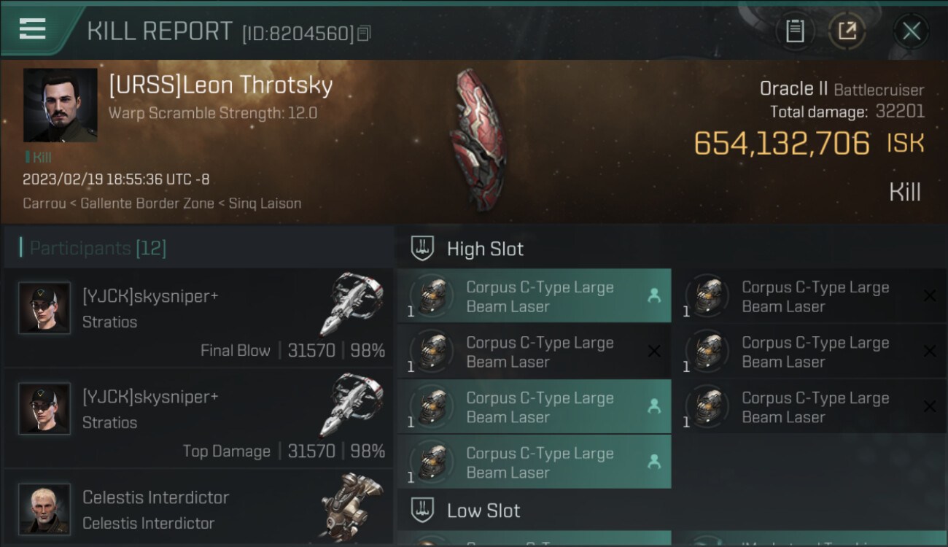This screenshot has height=547, width=948.
Task: Select the High Slot shield icon
Action: (423, 248)
